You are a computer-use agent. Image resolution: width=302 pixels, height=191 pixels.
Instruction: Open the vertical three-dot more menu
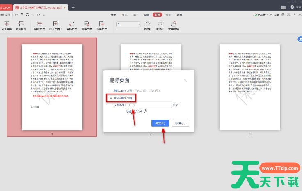coord(294,15)
